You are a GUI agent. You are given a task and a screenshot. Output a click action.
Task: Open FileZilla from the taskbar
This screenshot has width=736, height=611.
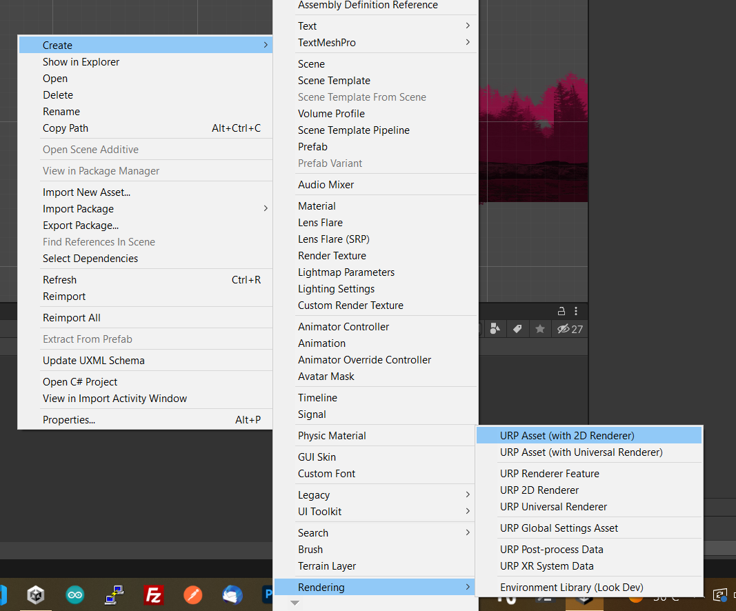(x=153, y=595)
